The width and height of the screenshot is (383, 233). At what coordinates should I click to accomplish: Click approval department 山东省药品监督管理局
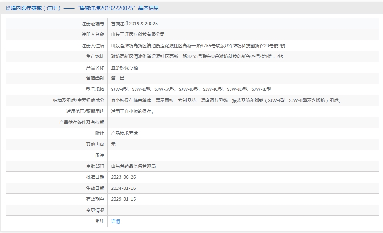(133, 166)
